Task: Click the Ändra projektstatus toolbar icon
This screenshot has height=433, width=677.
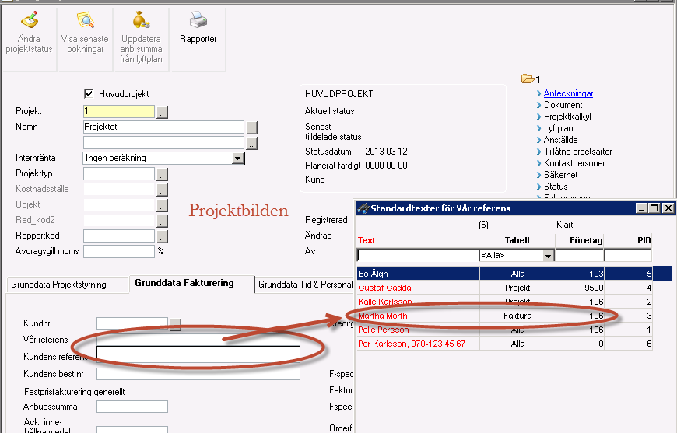Action: [30, 20]
